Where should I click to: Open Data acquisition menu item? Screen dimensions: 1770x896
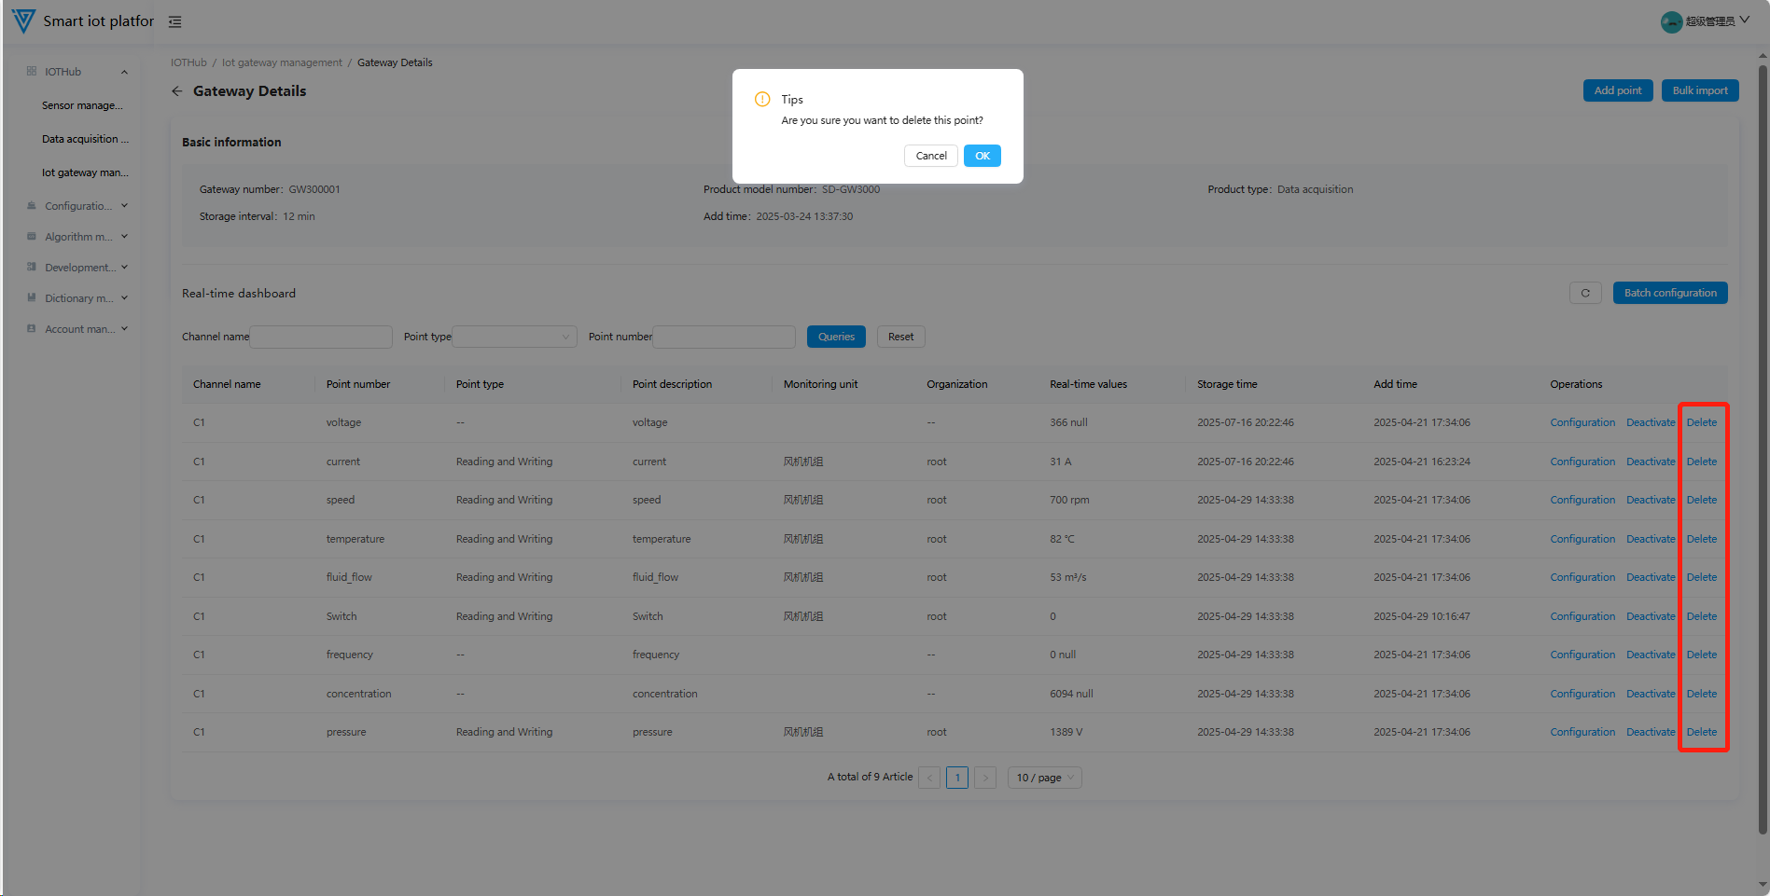[x=85, y=139]
